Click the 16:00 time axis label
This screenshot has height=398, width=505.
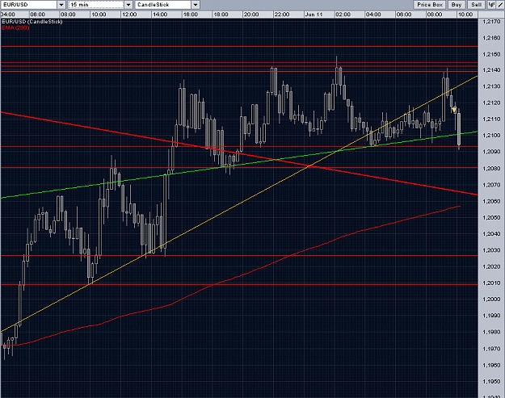coord(191,15)
